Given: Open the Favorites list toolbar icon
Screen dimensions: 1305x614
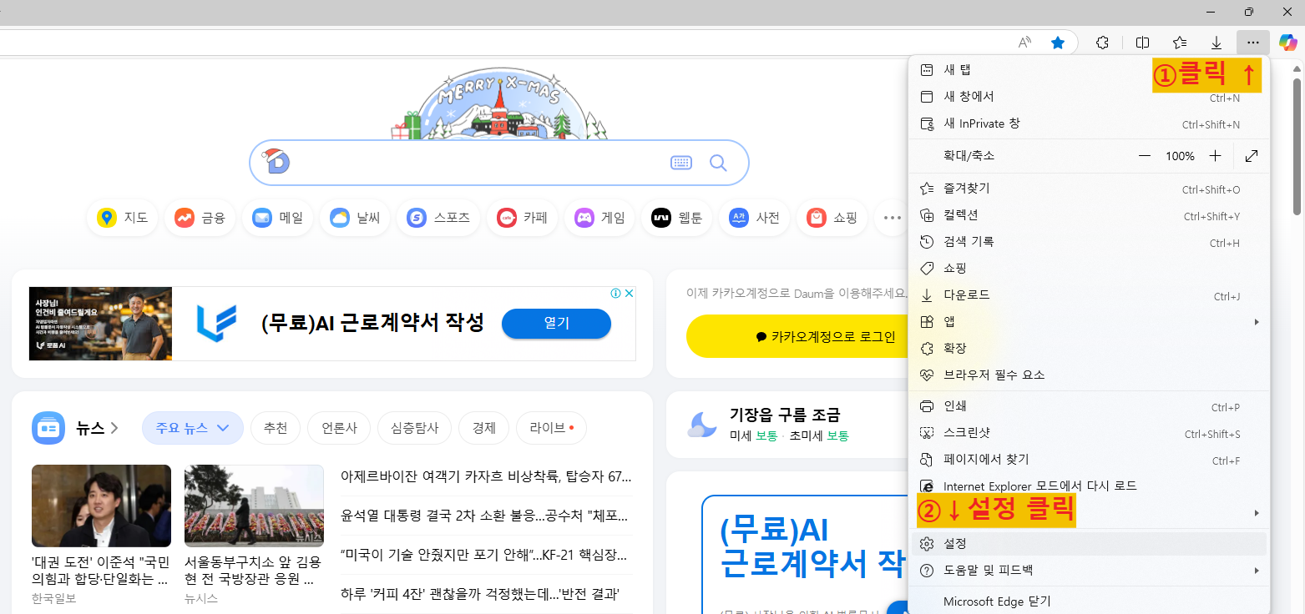Looking at the screenshot, I should pos(1180,43).
